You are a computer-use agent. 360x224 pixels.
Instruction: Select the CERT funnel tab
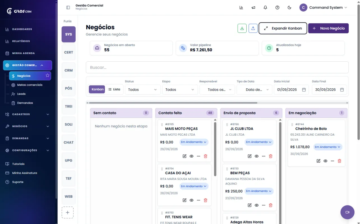point(69,52)
